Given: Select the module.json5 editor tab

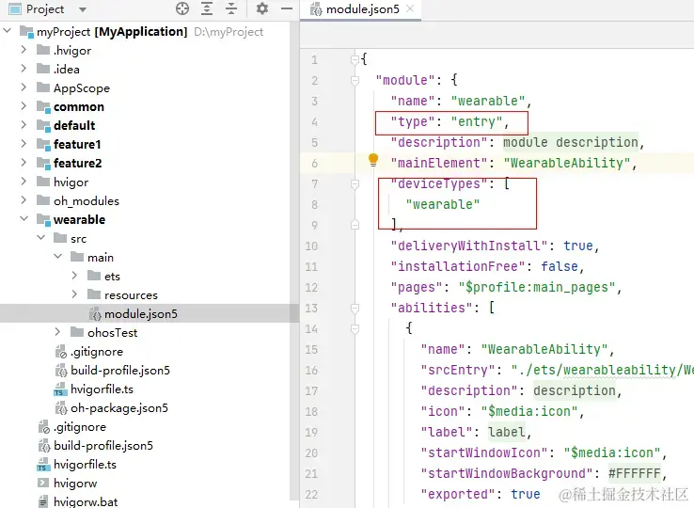Looking at the screenshot, I should [x=362, y=9].
